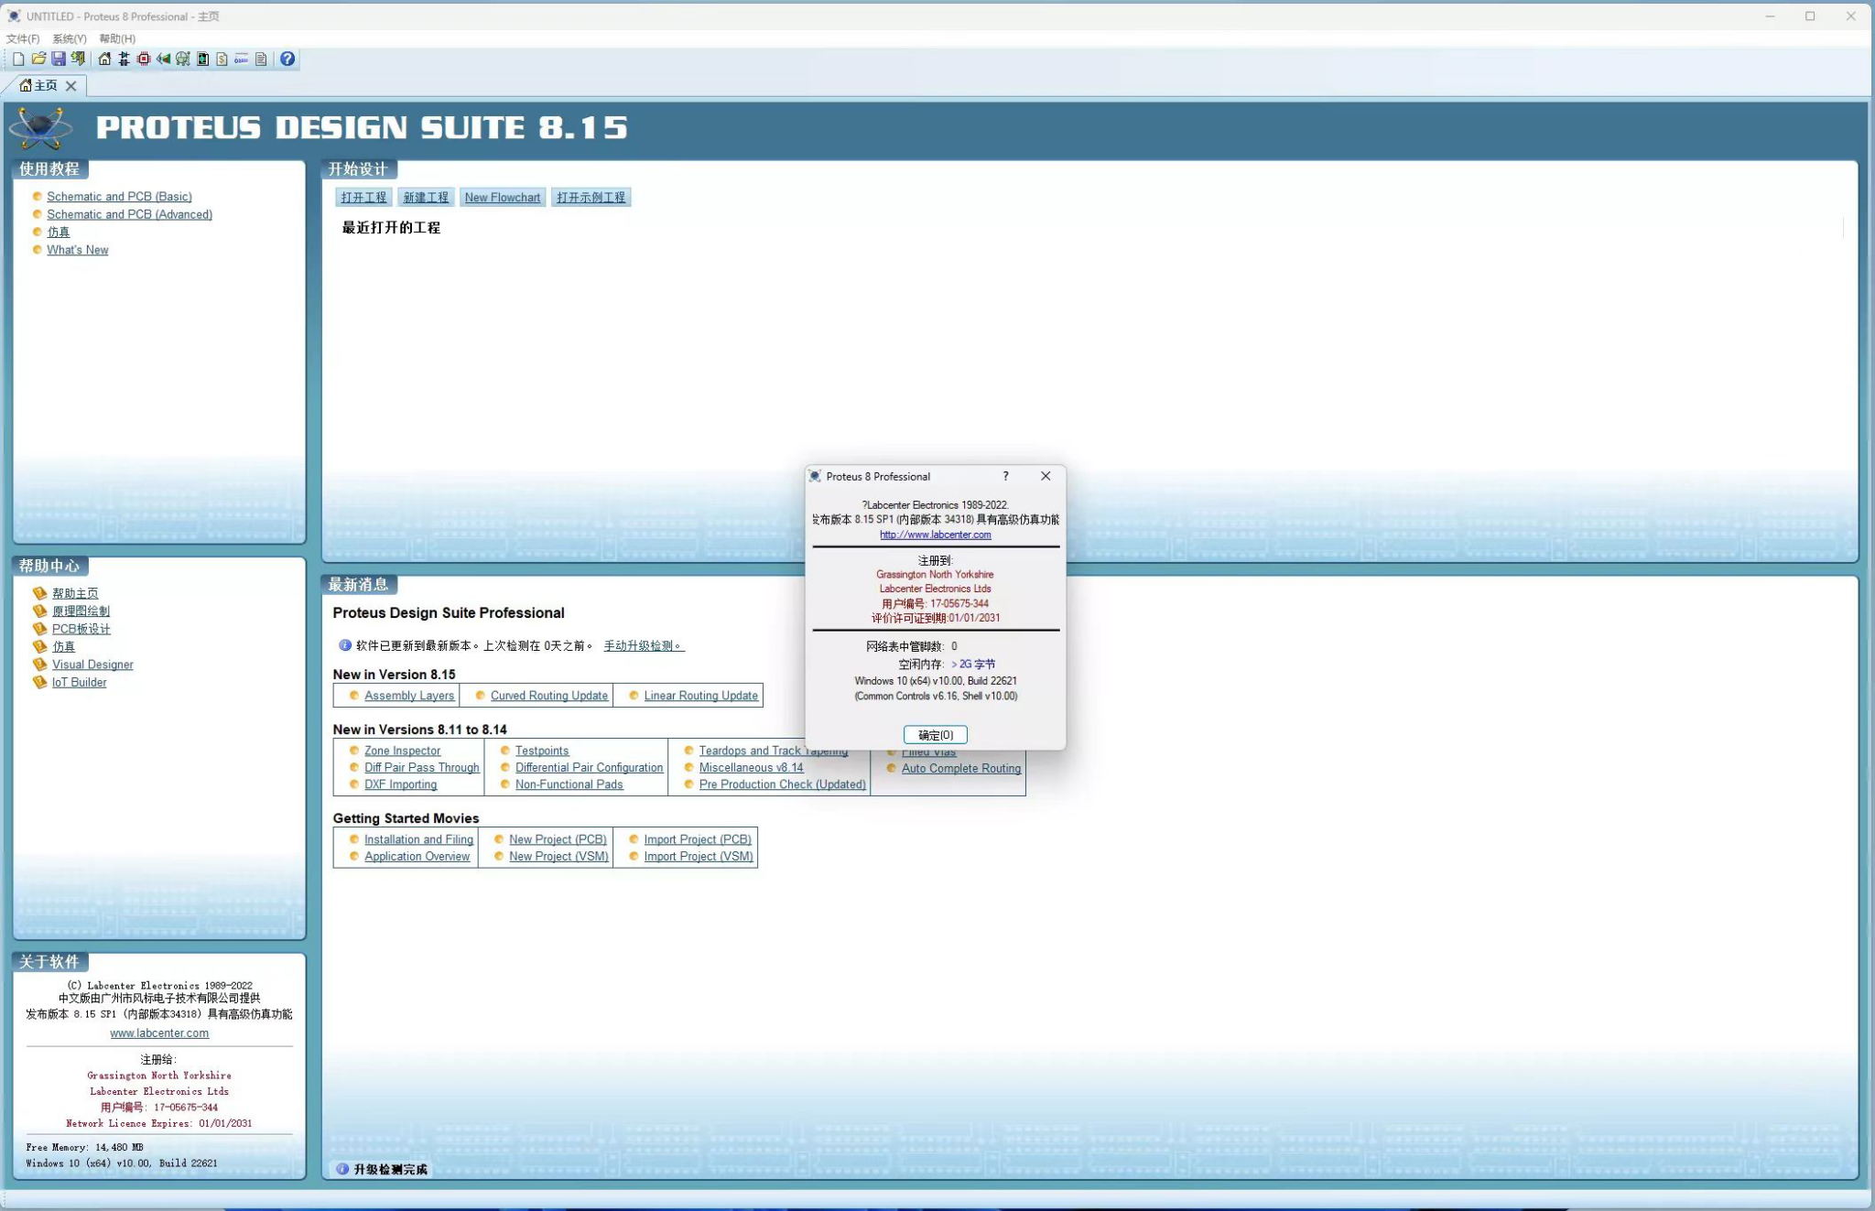1875x1211 pixels.
Task: Open Schematic Capture from the toolbar
Action: [x=124, y=59]
